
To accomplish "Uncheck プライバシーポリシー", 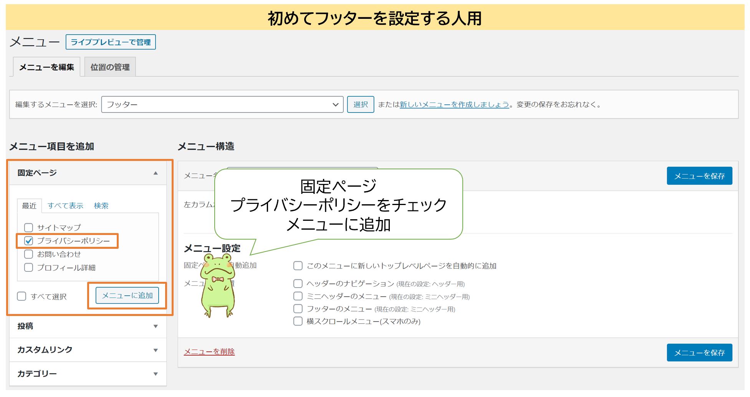I will tap(28, 241).
